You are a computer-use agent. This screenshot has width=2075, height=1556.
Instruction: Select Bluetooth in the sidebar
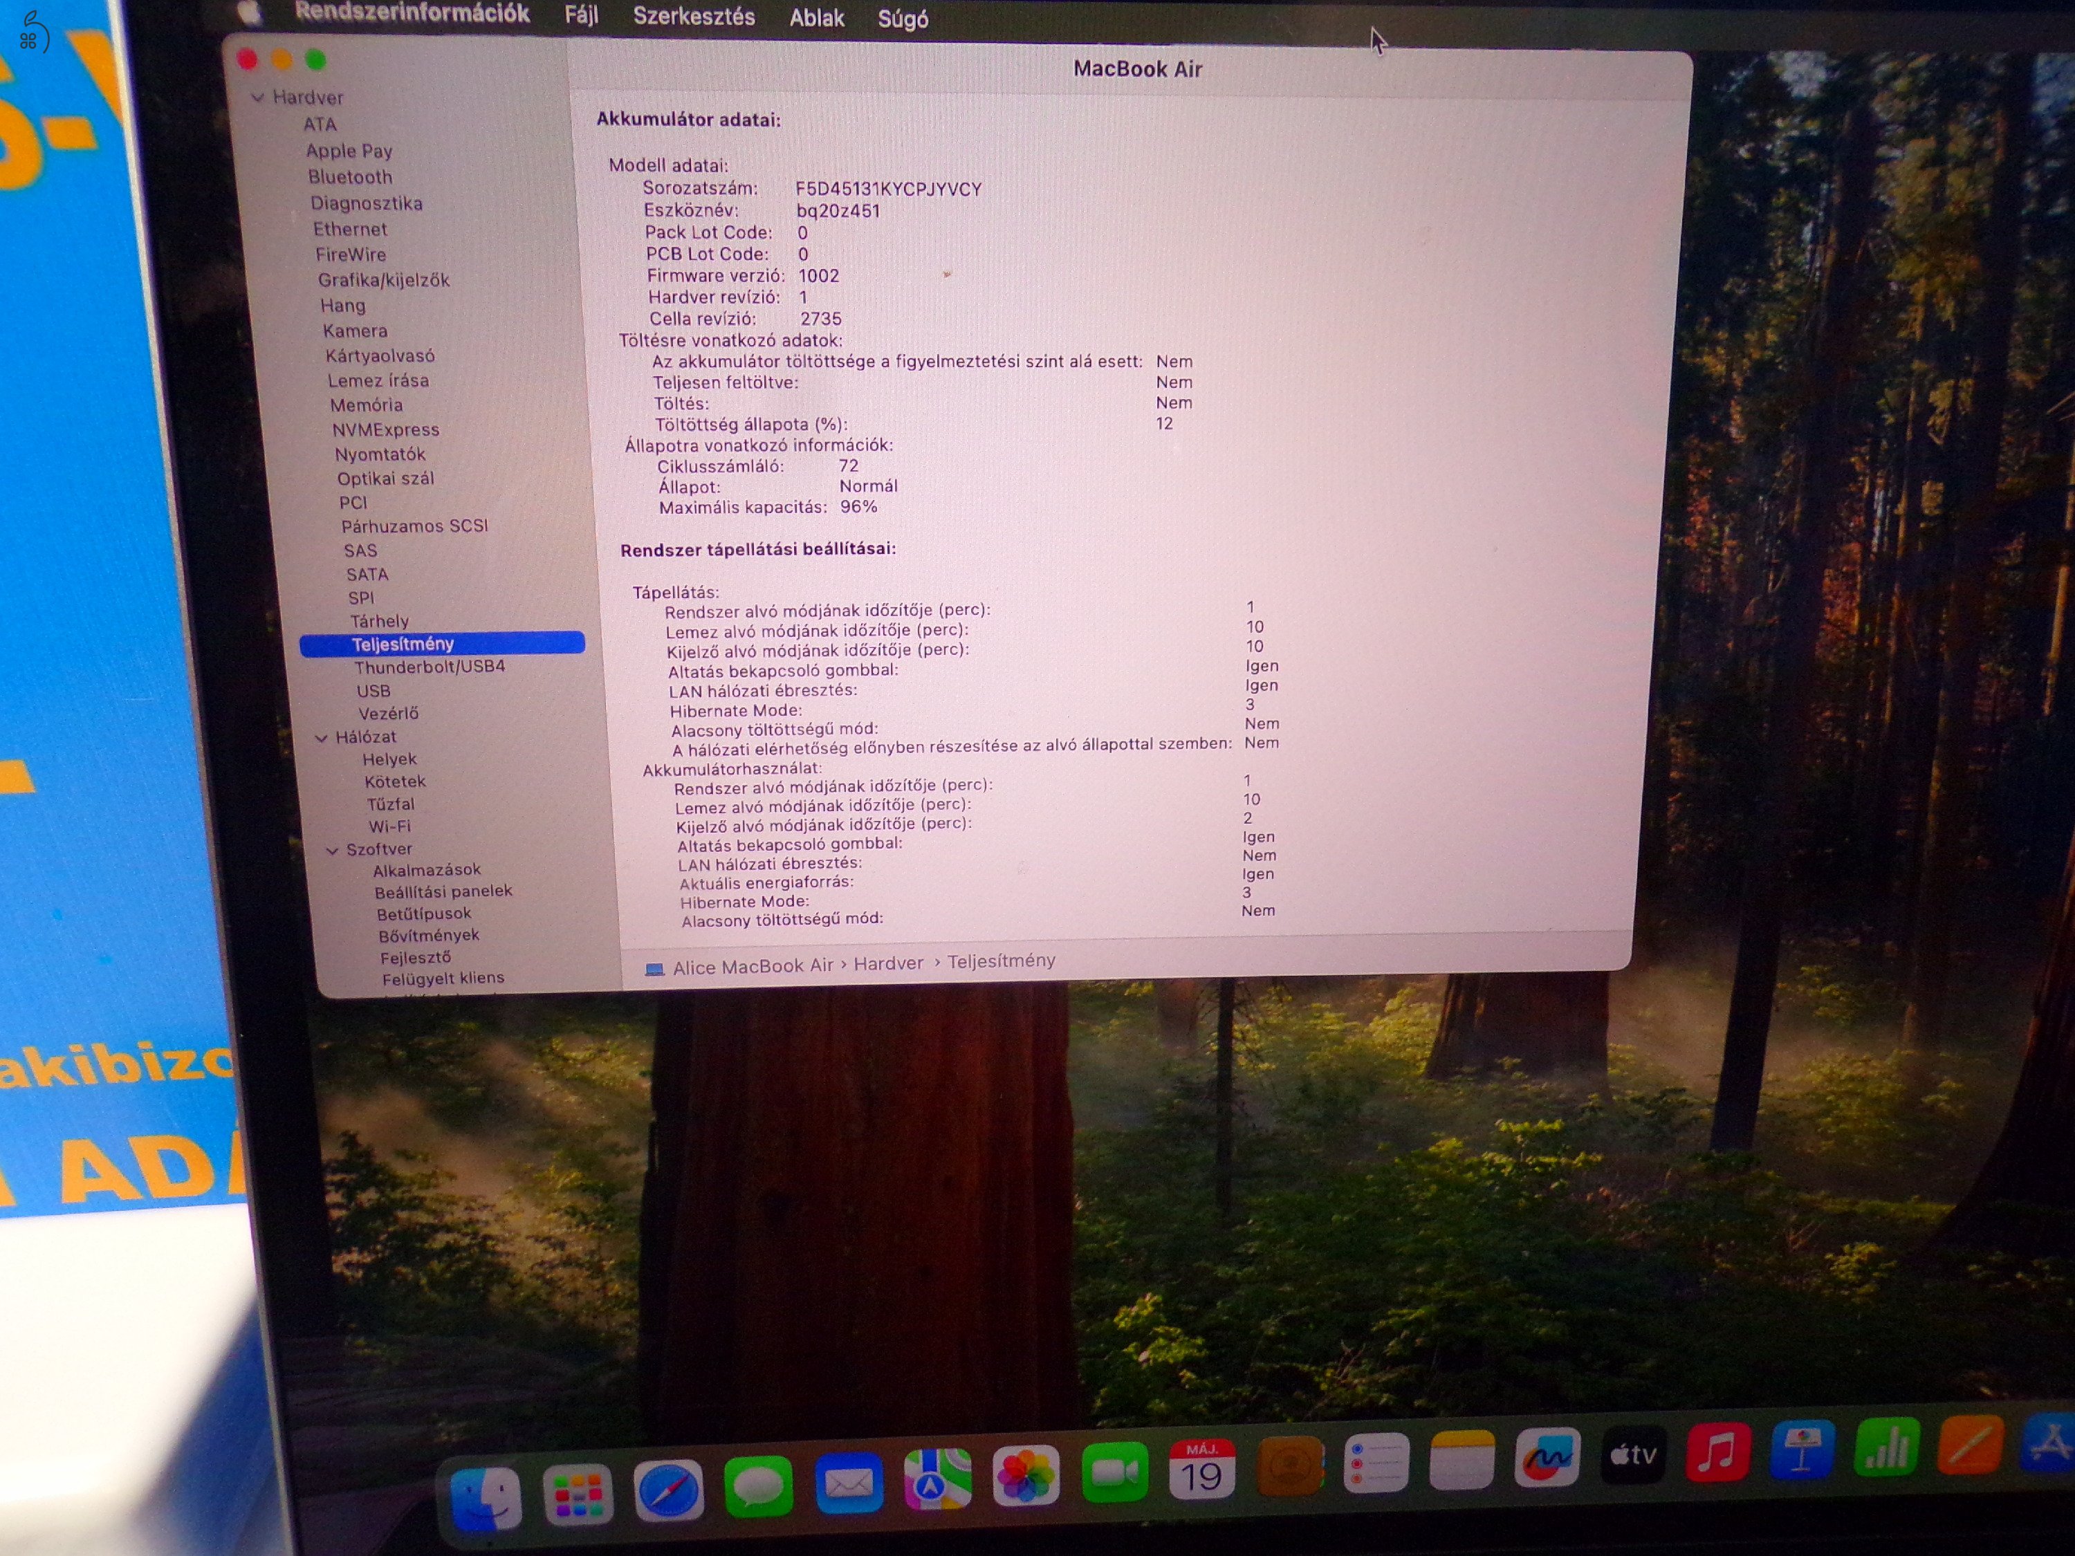click(350, 176)
